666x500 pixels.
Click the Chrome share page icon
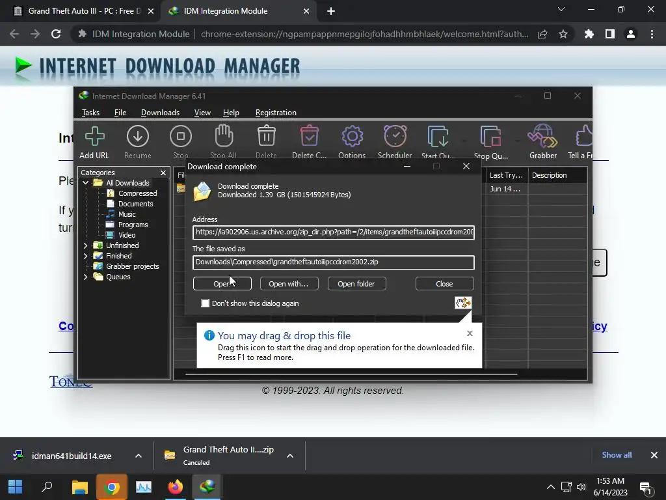click(x=542, y=34)
